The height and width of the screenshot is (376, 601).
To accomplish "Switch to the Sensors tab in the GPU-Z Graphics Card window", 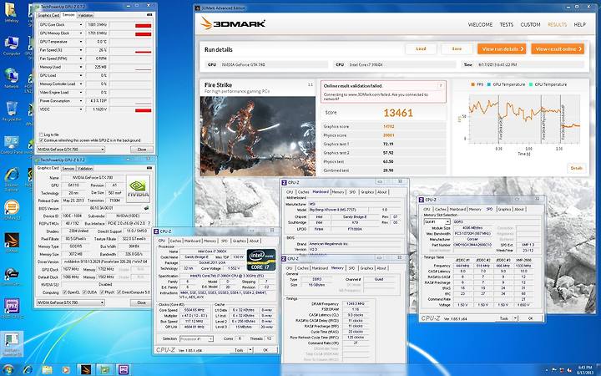I will coord(68,169).
